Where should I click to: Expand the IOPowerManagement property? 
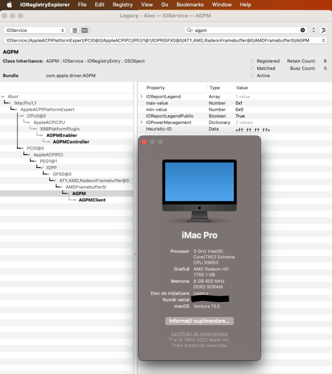pos(142,122)
